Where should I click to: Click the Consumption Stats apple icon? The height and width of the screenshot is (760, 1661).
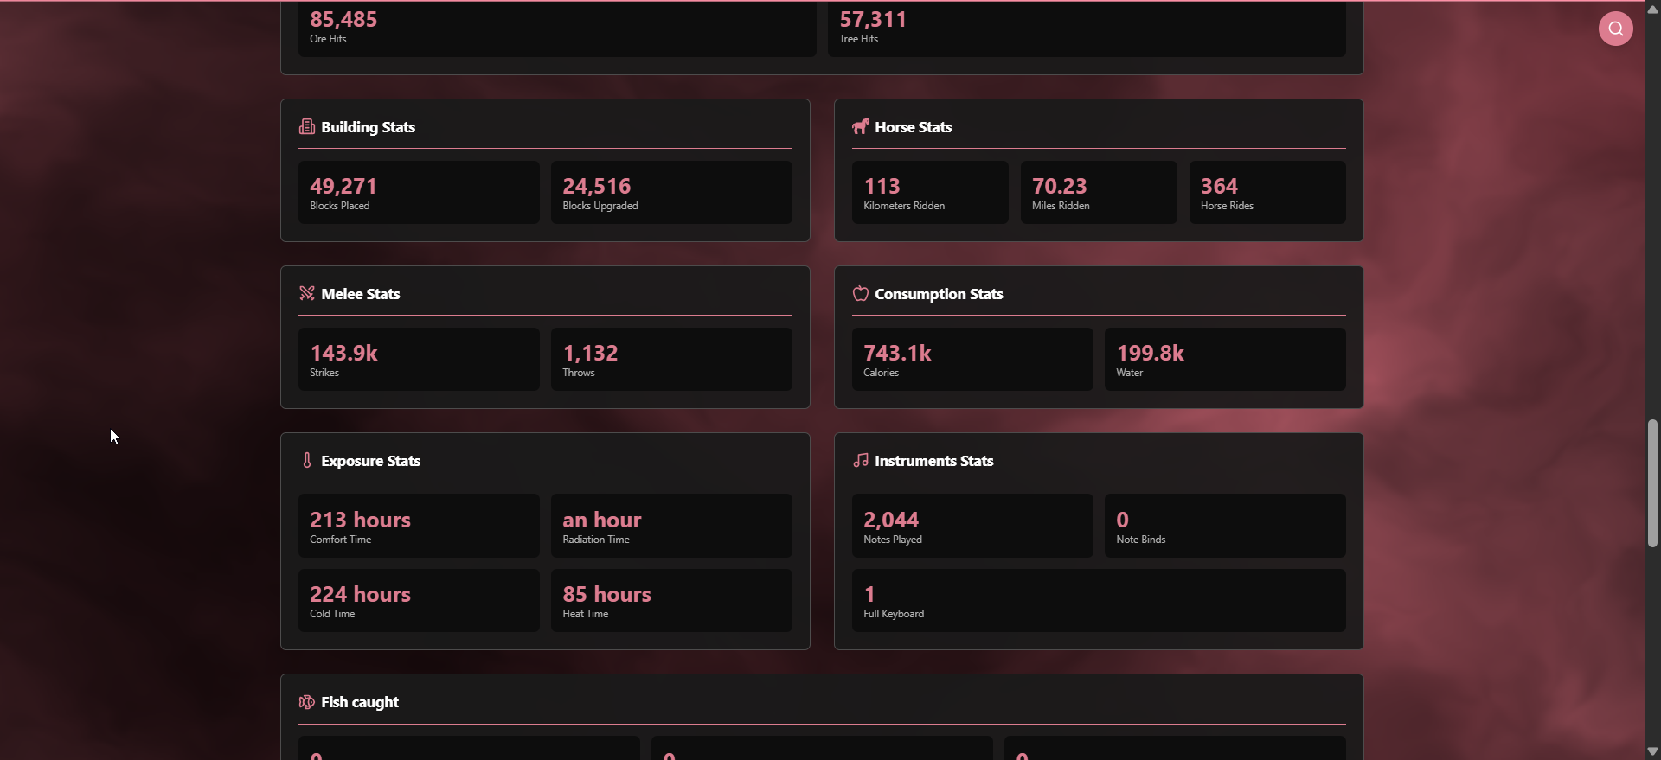pos(860,293)
